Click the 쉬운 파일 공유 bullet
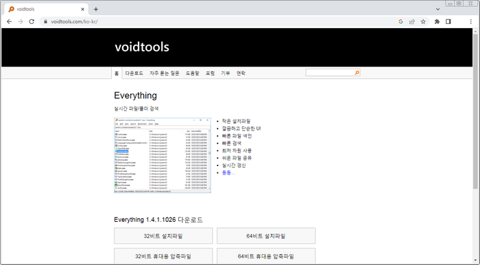 tap(237, 158)
